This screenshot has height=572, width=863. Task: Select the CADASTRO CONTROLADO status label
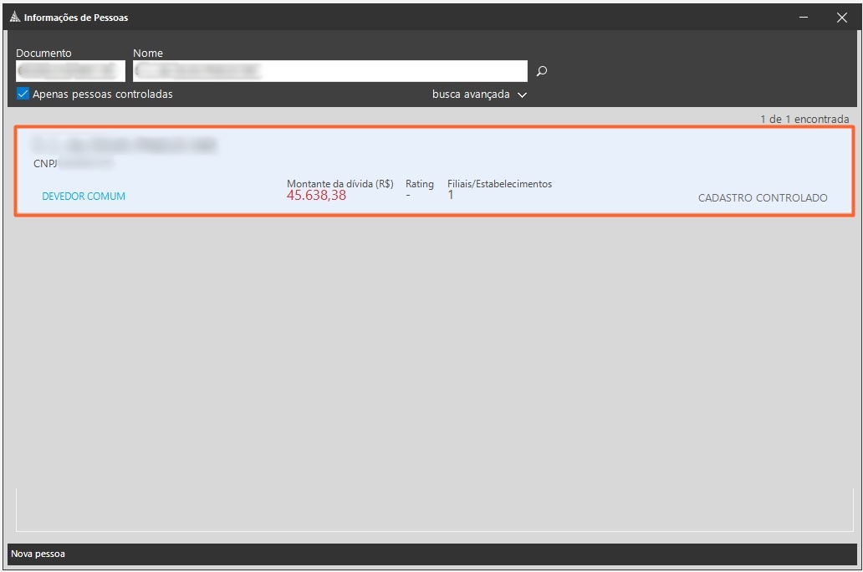762,198
